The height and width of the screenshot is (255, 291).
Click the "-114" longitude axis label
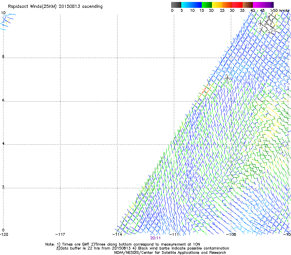[117, 235]
